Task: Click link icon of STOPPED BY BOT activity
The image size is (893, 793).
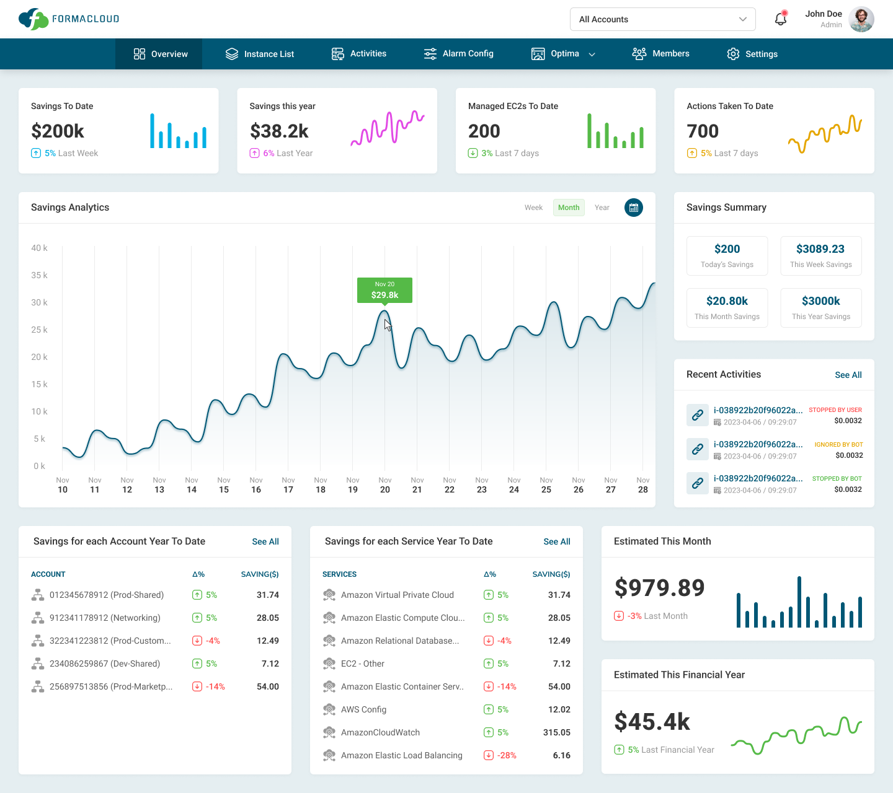Action: click(698, 483)
